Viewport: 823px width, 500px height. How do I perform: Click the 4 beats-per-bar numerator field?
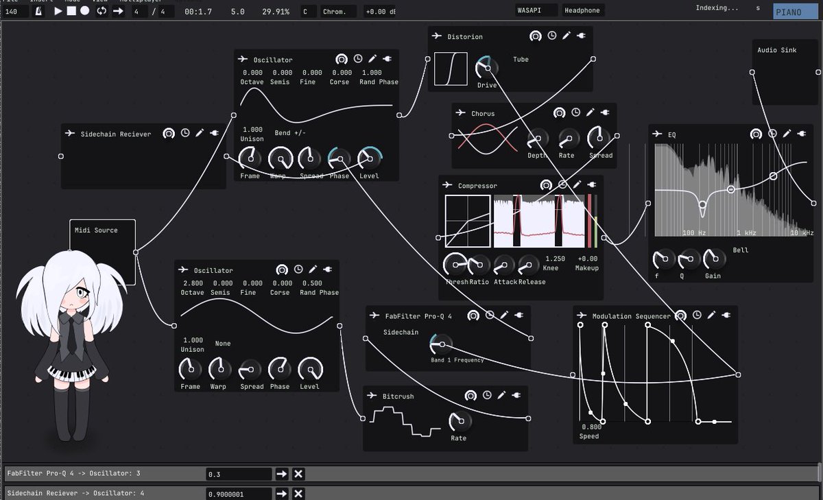[139, 11]
